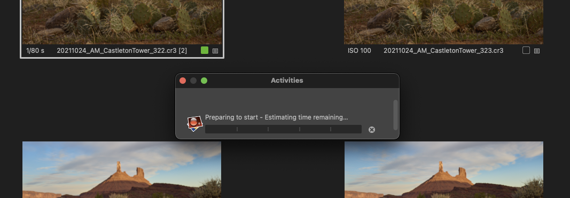Select the lower right Castleton Tower thumbnail
Screen dimensions: 570x198
(444, 170)
